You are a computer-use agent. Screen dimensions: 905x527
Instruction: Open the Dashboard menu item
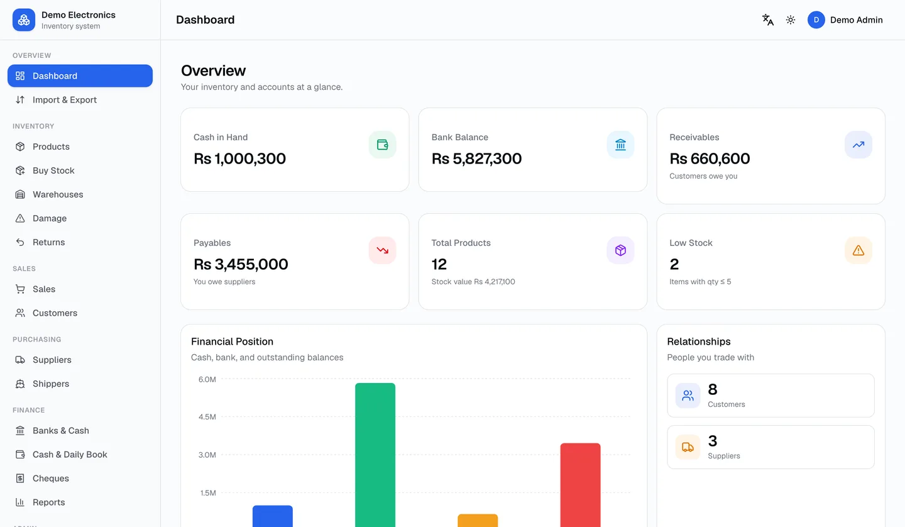80,76
